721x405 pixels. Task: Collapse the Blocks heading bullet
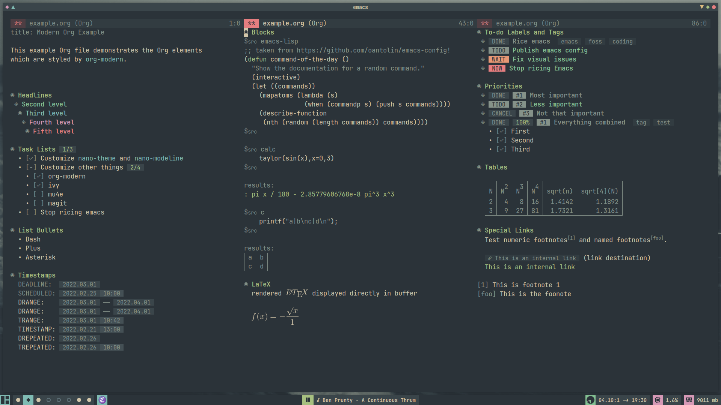[x=246, y=33]
